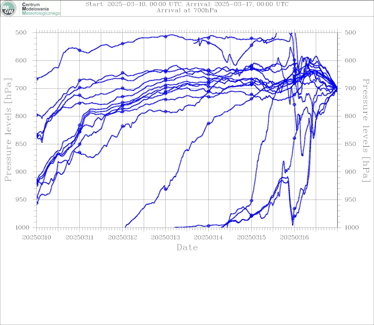Screen dimensions: 374x325
Task: Click the 'Arrival at 700hPa' subtitle
Action: point(187,10)
